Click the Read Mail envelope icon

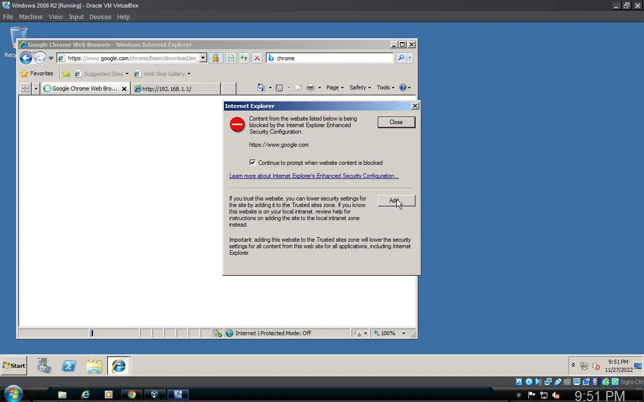coord(298,87)
